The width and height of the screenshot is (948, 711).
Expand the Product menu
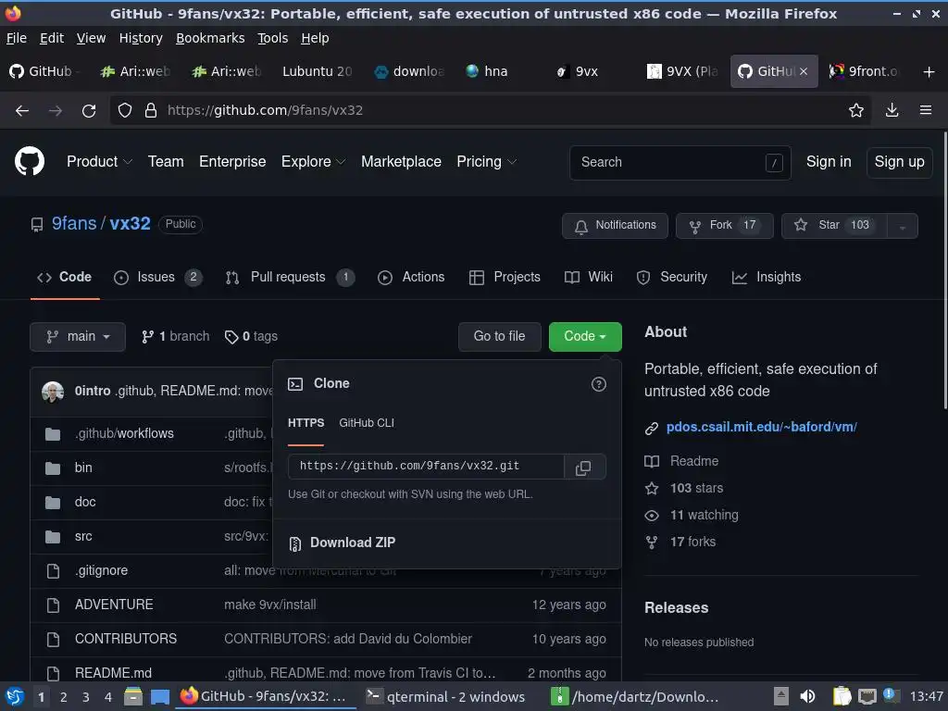point(99,161)
